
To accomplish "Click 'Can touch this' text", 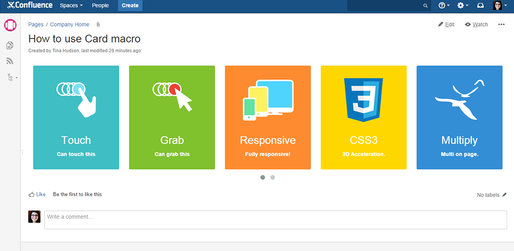I will (76, 154).
